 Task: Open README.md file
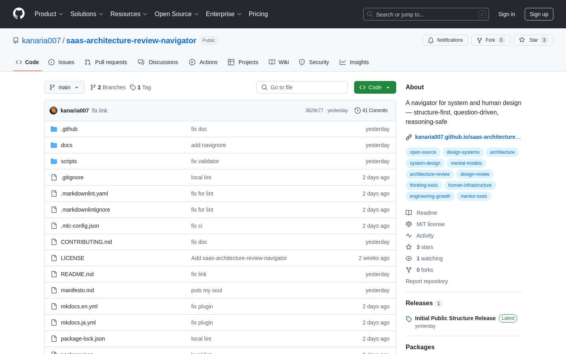tap(77, 274)
